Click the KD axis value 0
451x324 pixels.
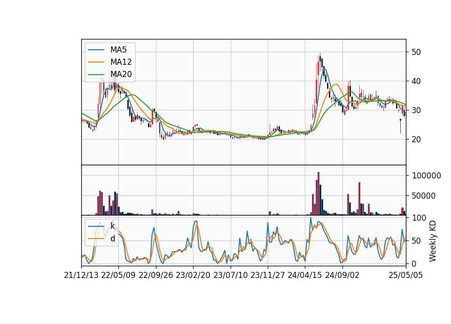click(414, 263)
